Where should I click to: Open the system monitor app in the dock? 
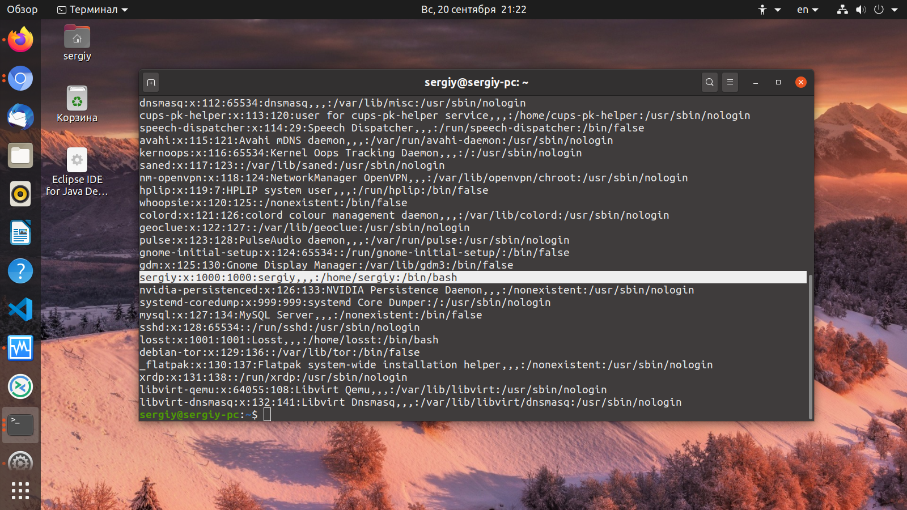pyautogui.click(x=20, y=348)
